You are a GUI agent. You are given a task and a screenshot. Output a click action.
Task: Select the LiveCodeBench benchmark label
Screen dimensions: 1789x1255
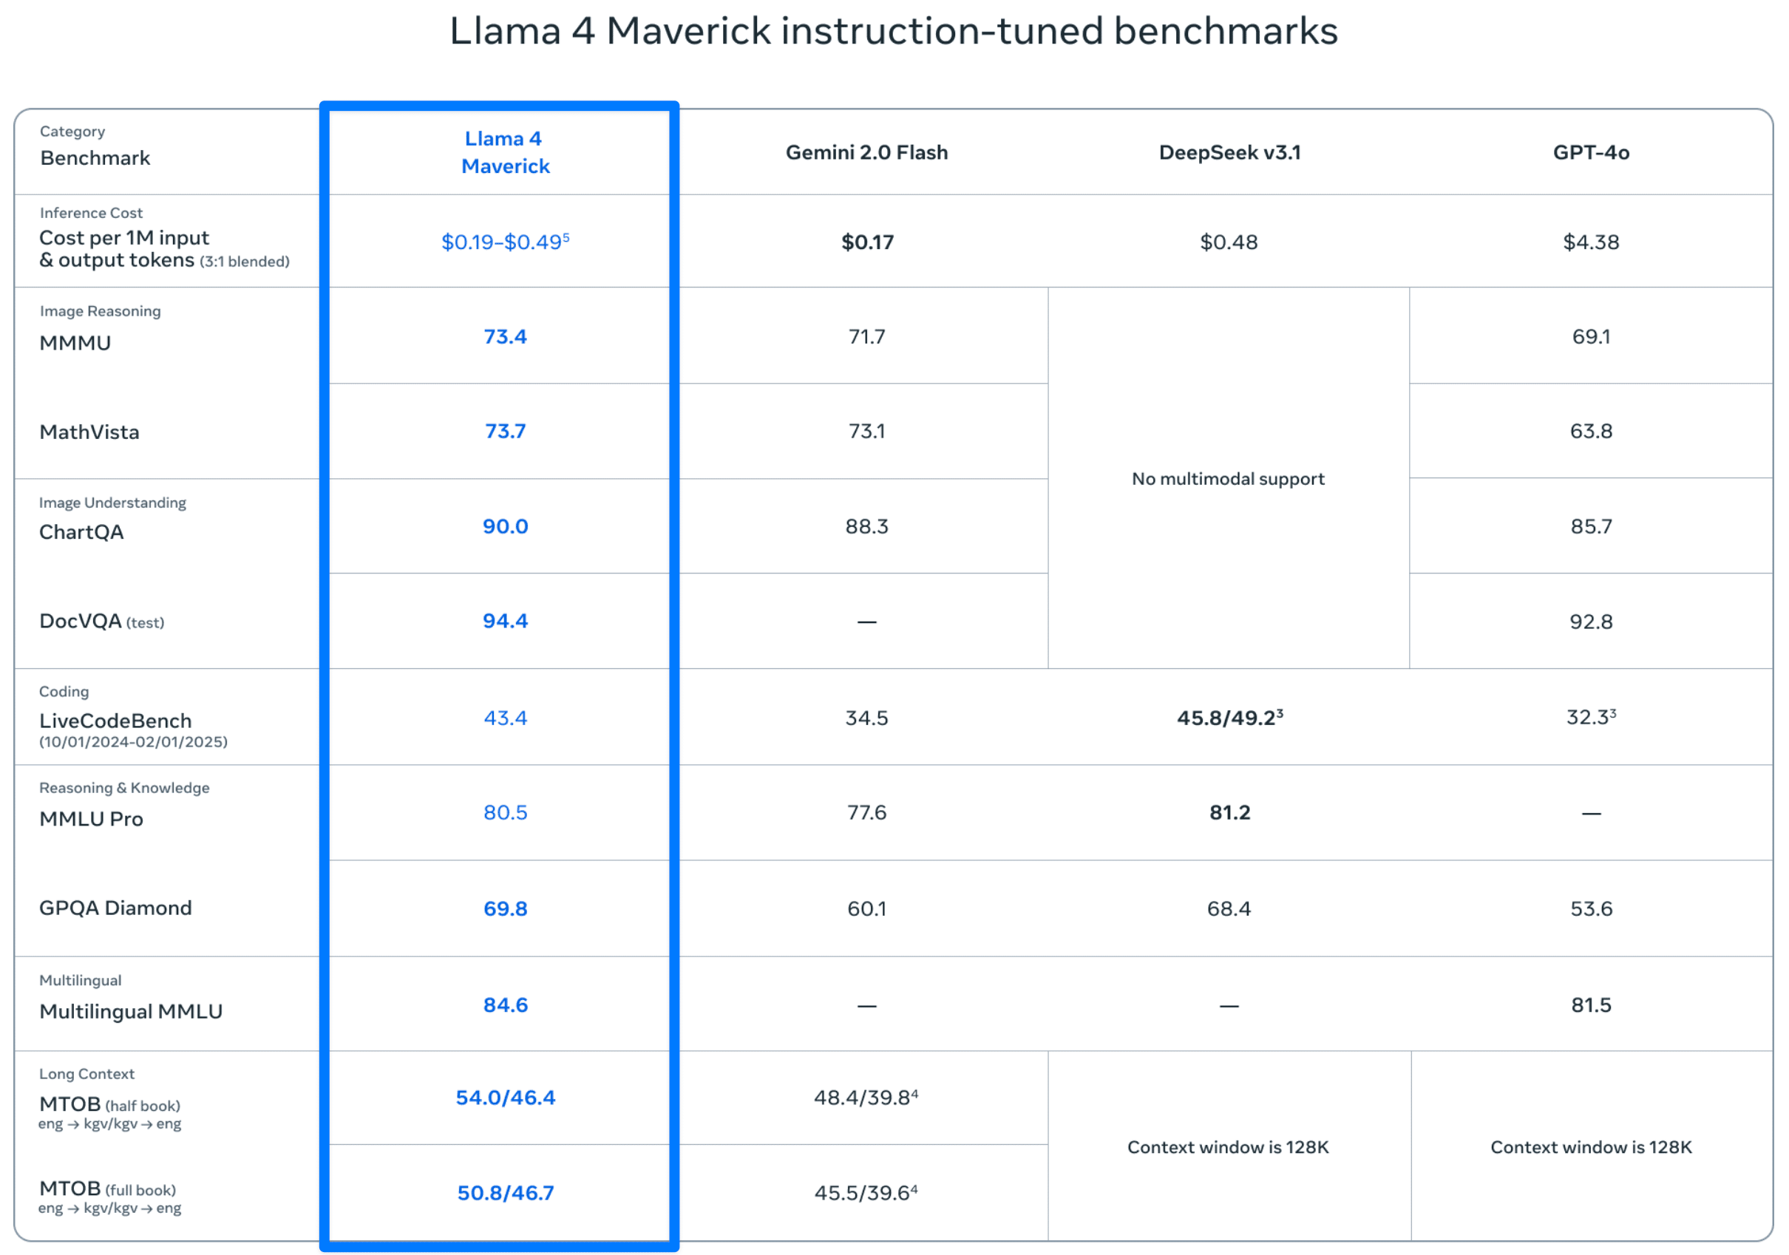click(x=115, y=721)
